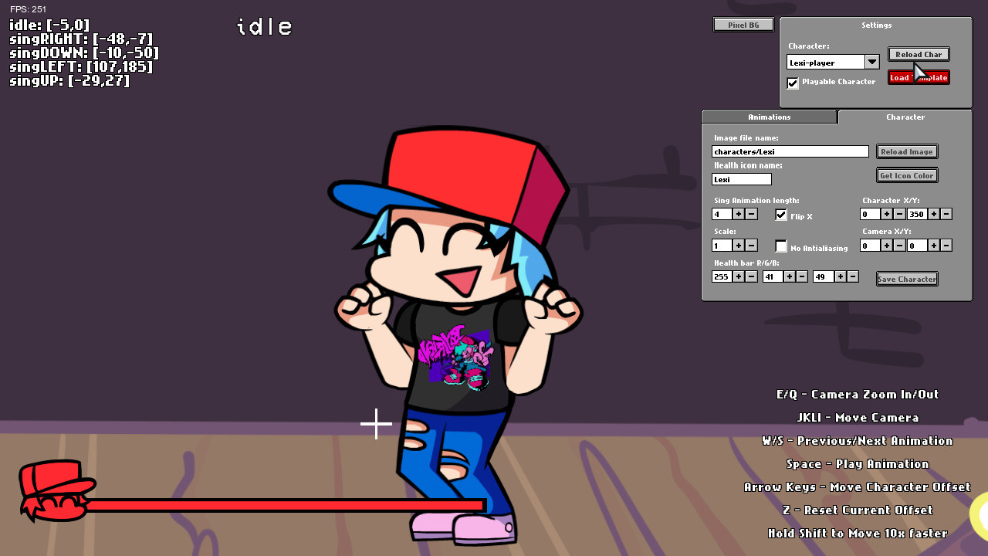This screenshot has width=988, height=556.
Task: Toggle the Flip X checkbox
Action: pyautogui.click(x=780, y=215)
